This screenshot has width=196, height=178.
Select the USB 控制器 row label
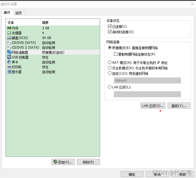click(x=20, y=57)
